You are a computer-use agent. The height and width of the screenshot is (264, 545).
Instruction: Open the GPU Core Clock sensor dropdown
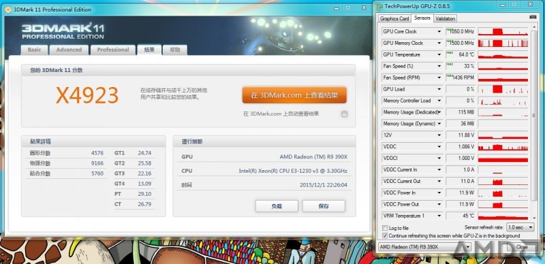tap(439, 31)
